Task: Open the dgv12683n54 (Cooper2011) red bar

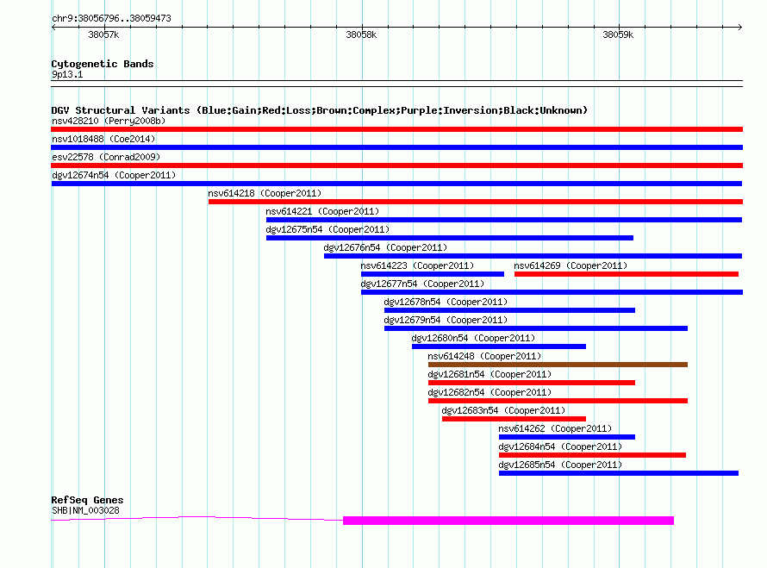Action: [514, 419]
